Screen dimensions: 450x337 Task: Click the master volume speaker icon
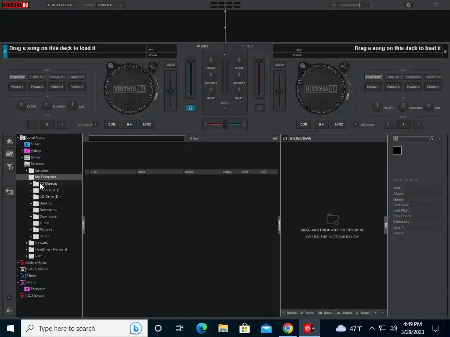click(334, 5)
